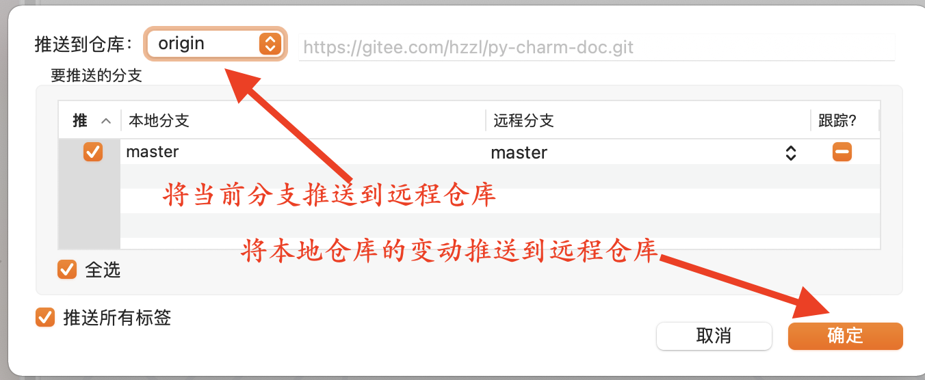Open the origin repository dropdown
Image resolution: width=925 pixels, height=380 pixels.
[x=215, y=44]
